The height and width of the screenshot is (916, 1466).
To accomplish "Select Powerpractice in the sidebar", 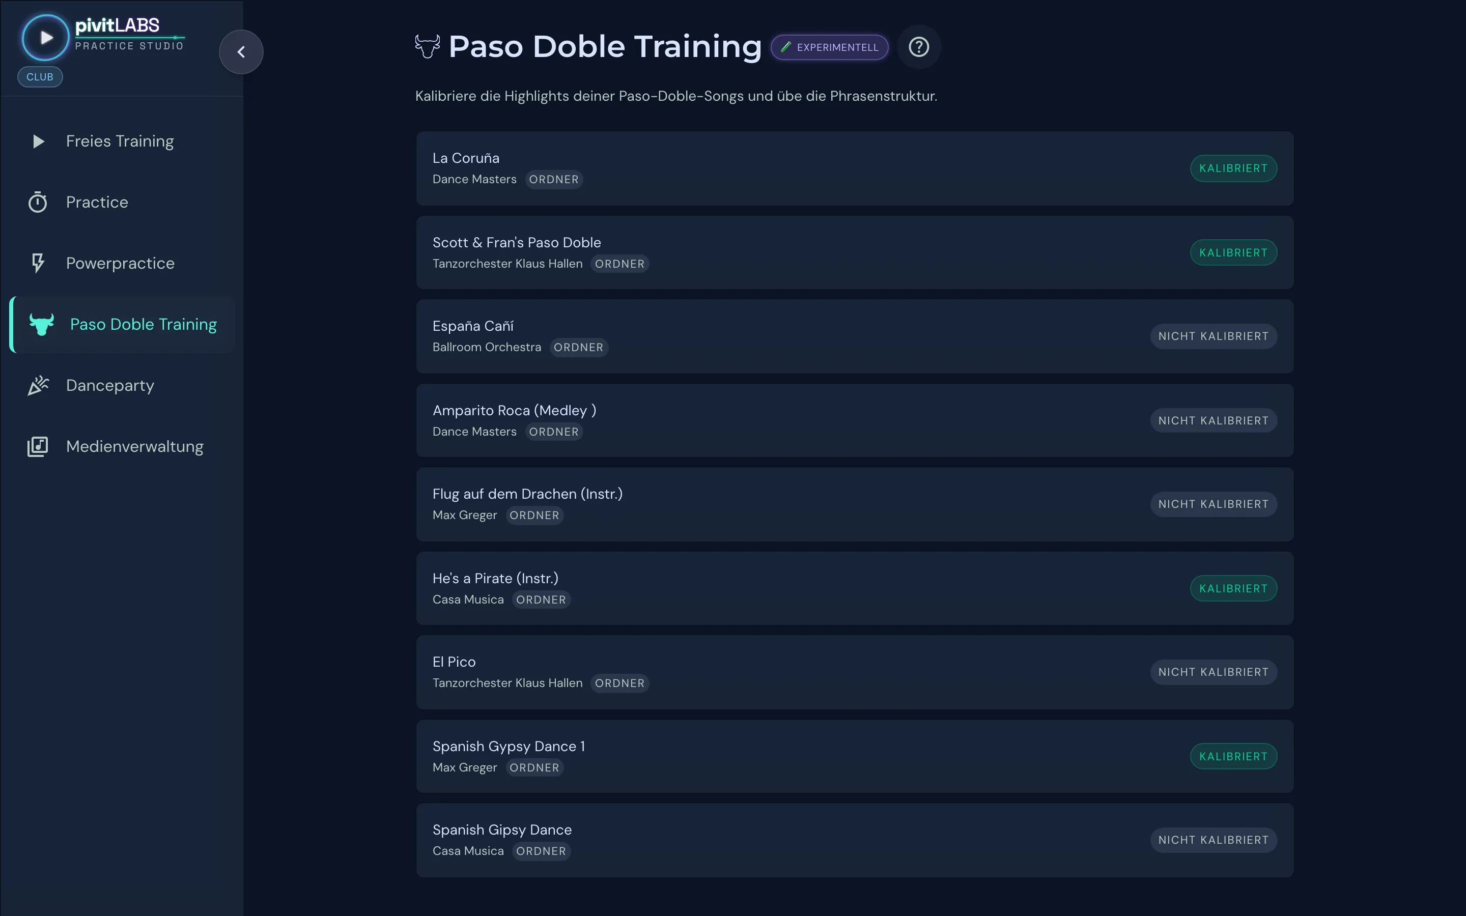I will (120, 264).
